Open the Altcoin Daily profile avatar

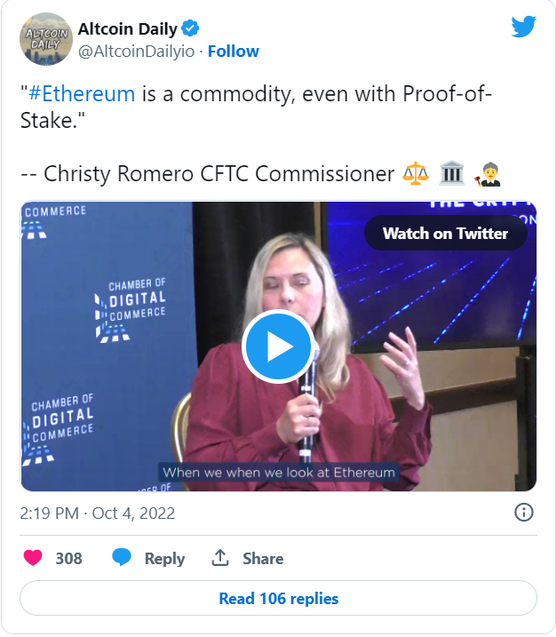click(46, 39)
